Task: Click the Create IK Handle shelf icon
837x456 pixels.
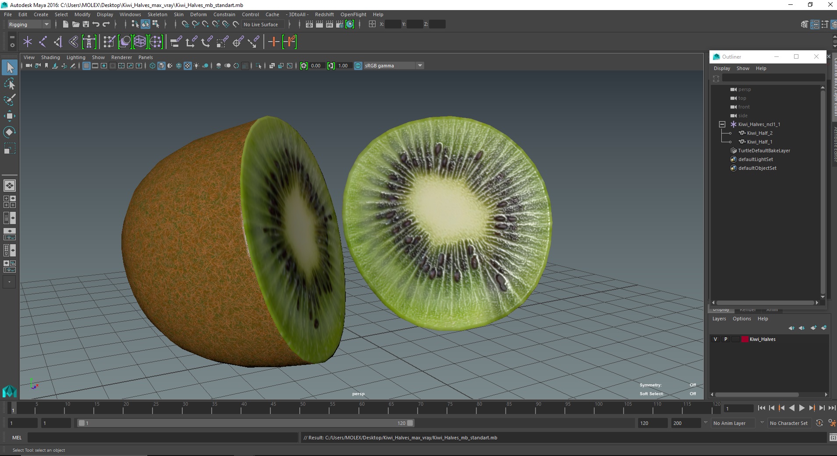Action: pos(58,42)
